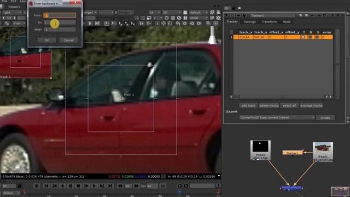Toggle the IP input process button
This screenshot has height=197, width=350.
[x=212, y=18]
